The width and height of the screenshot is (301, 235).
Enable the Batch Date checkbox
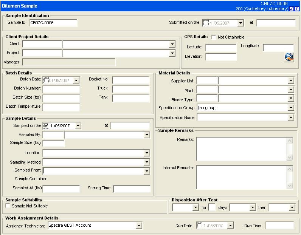46,80
